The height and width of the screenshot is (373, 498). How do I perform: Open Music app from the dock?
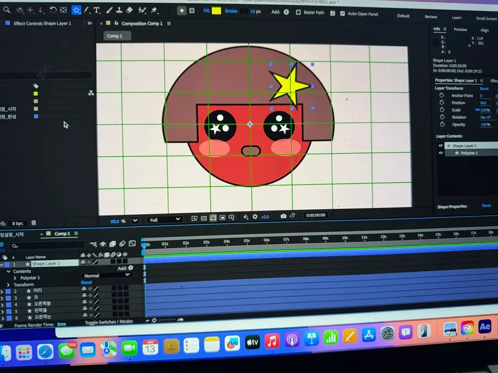pyautogui.click(x=272, y=341)
